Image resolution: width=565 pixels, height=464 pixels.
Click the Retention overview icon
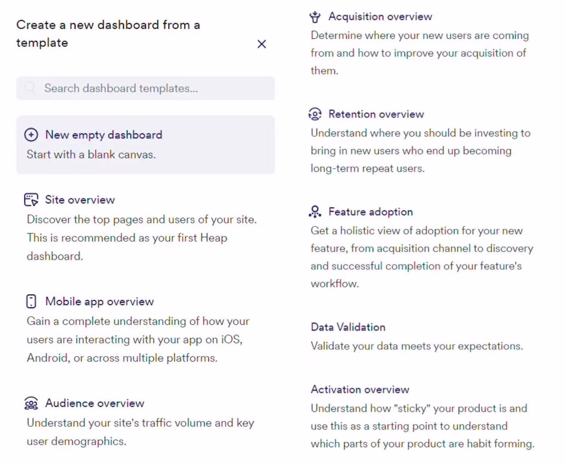click(x=315, y=114)
